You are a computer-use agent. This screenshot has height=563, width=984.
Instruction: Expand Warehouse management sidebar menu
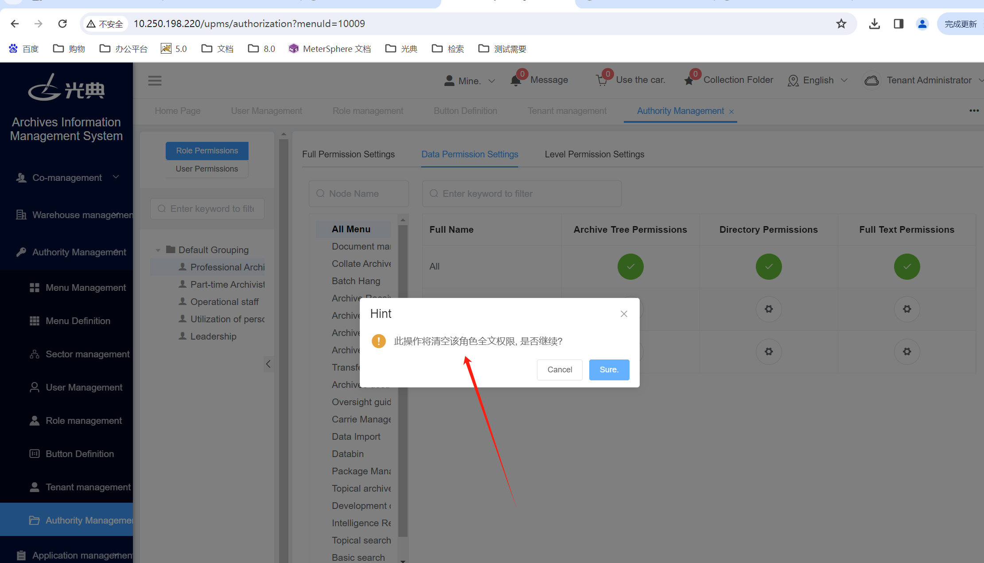66,215
